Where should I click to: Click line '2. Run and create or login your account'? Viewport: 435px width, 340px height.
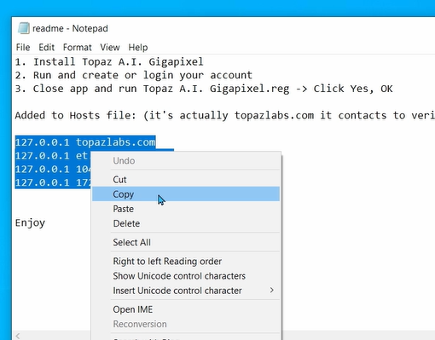click(x=134, y=75)
